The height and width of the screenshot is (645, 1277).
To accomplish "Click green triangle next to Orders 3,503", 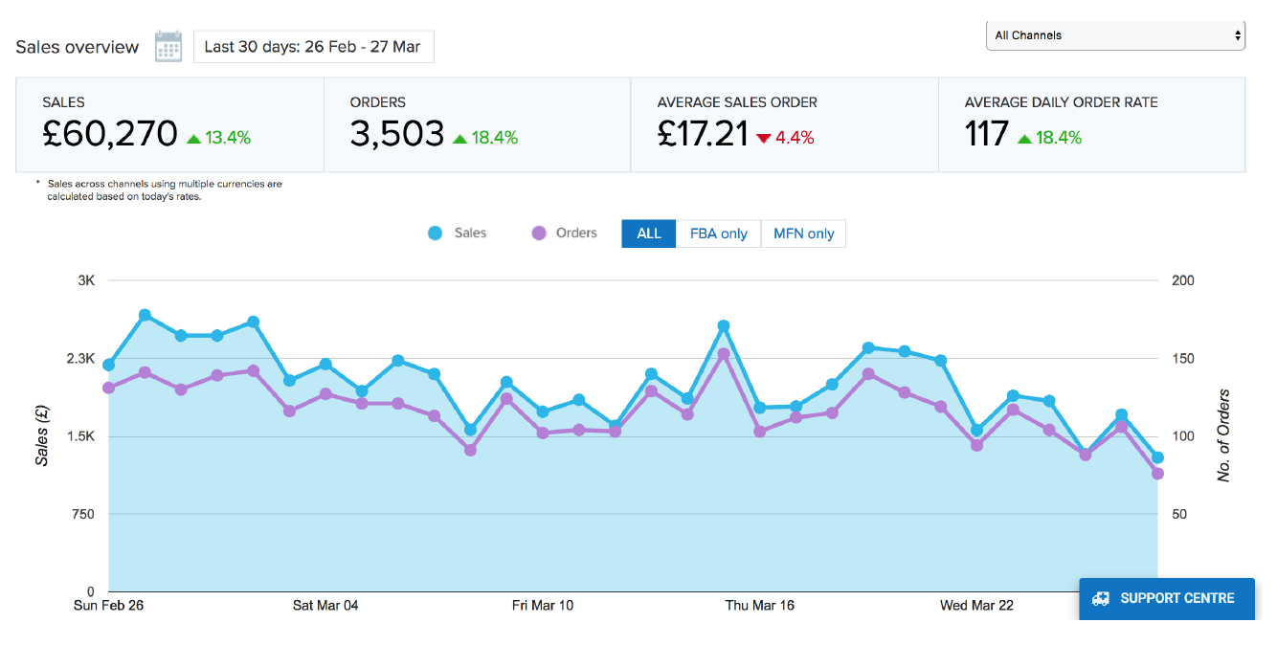I will [460, 138].
